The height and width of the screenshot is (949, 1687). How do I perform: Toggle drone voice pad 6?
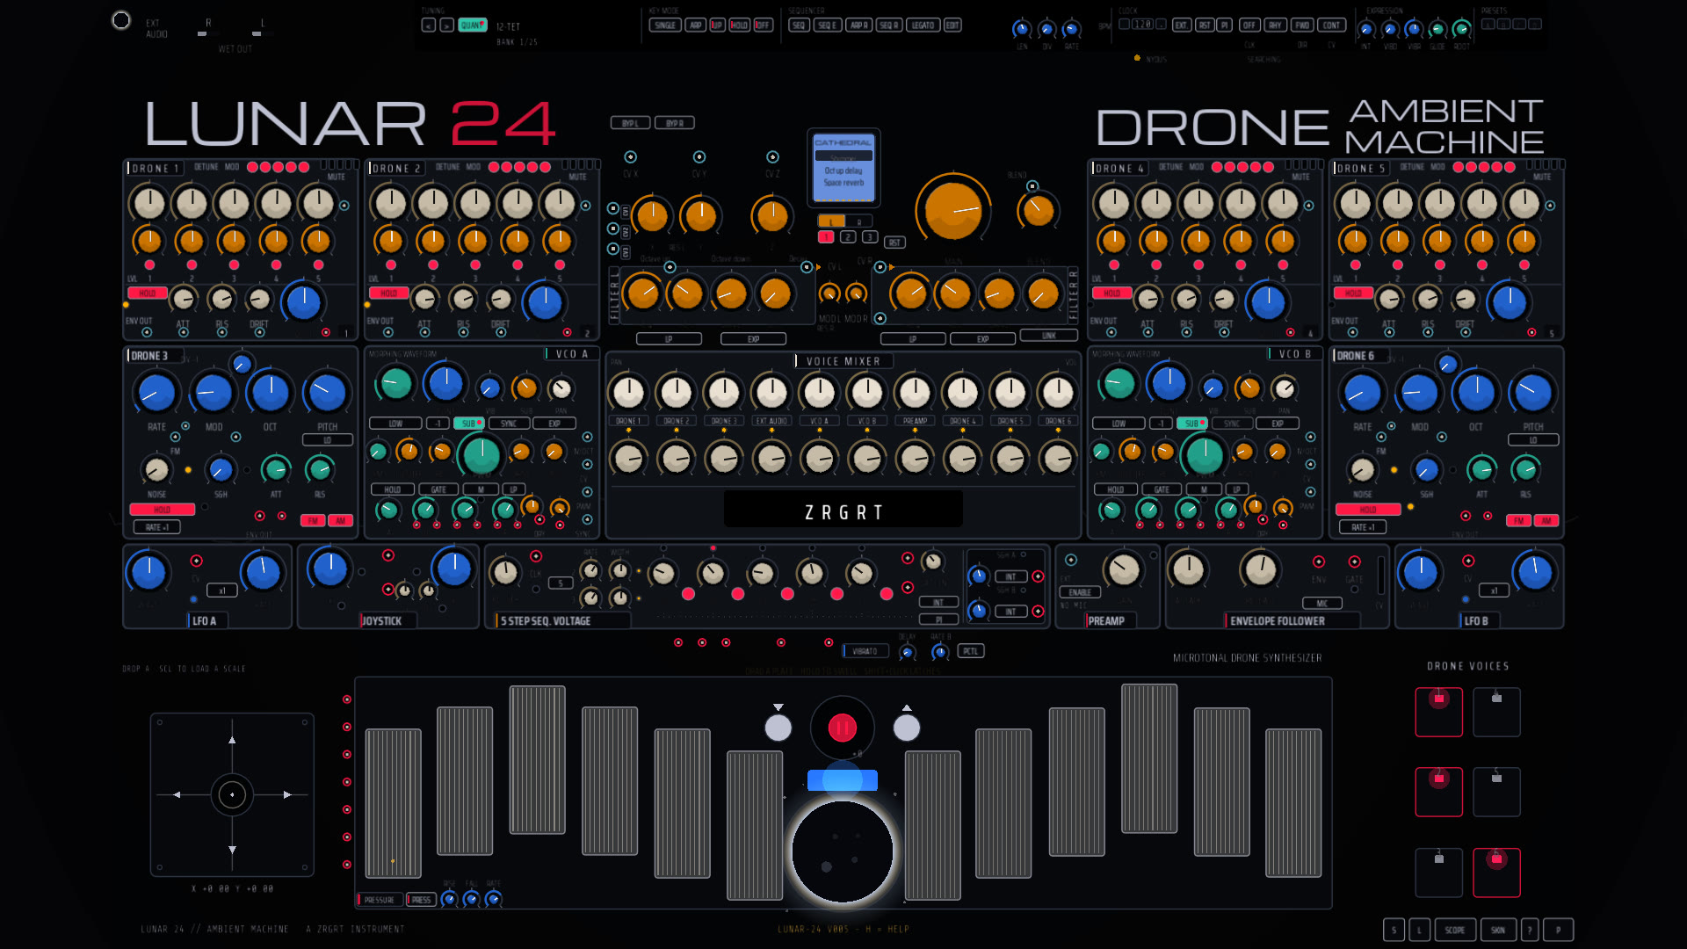point(1496,872)
